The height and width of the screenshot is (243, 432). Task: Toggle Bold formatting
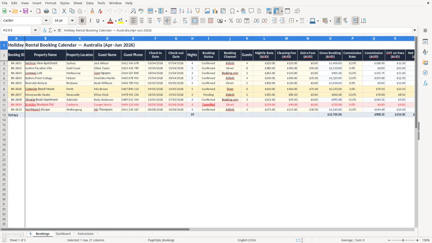(82, 21)
